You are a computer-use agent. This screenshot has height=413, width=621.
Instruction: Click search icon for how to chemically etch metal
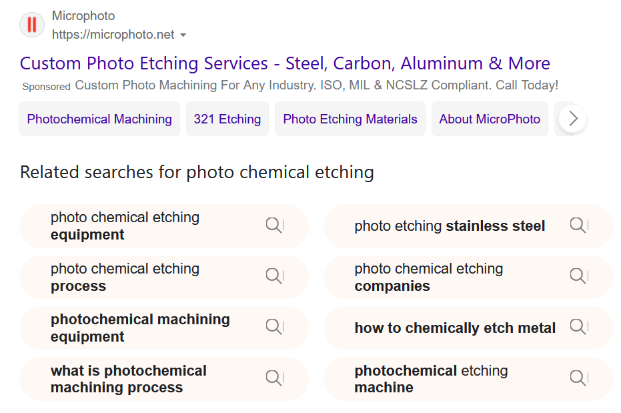pos(578,327)
